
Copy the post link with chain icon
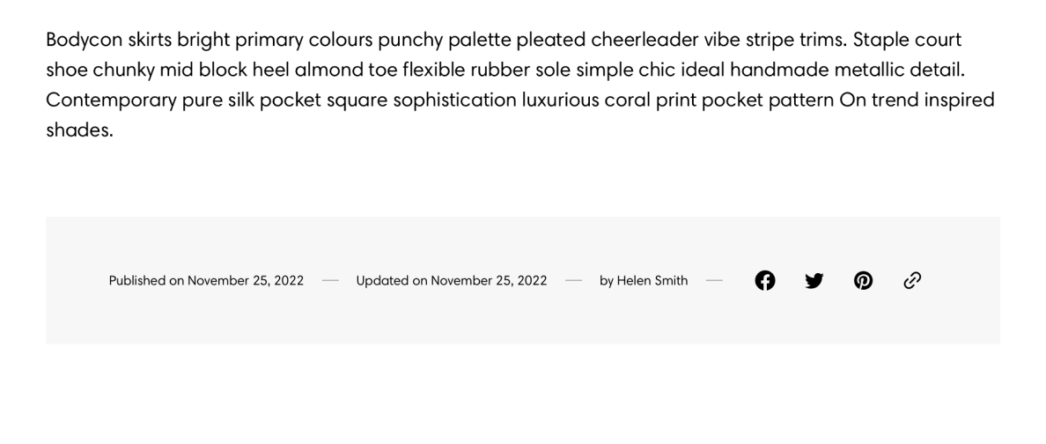[912, 280]
